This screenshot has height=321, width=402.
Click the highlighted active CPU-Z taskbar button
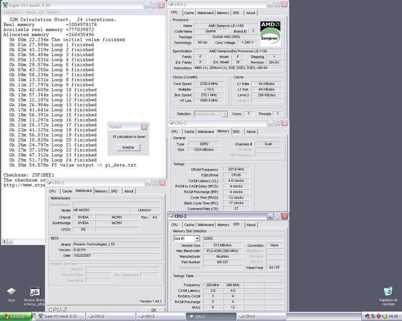pos(210,316)
